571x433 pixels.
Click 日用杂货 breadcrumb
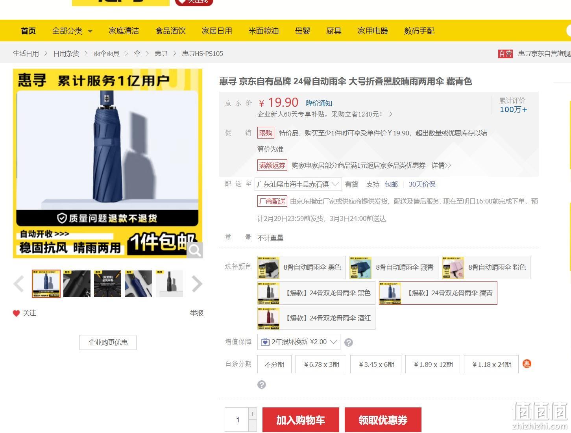coord(66,54)
